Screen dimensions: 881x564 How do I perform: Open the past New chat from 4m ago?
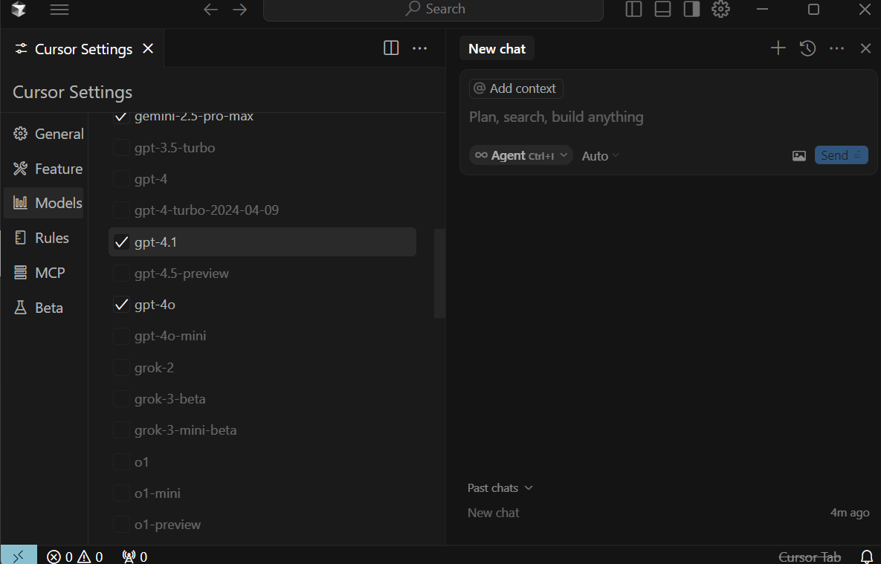tap(668, 512)
